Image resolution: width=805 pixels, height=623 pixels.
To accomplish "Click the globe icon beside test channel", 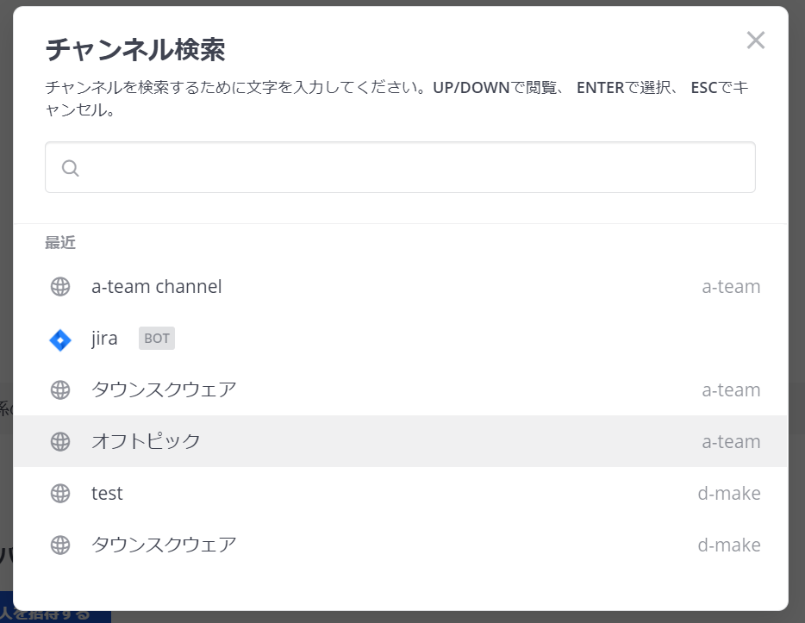I will (60, 493).
